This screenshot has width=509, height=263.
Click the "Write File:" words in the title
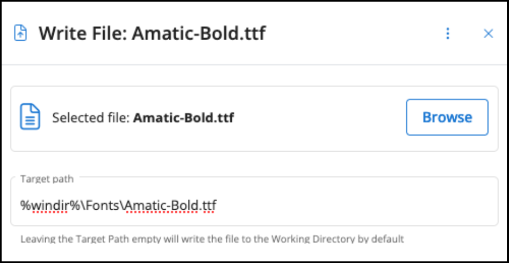(83, 34)
